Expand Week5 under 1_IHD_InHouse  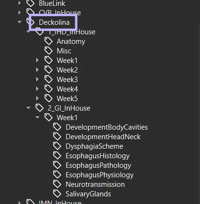point(37,98)
